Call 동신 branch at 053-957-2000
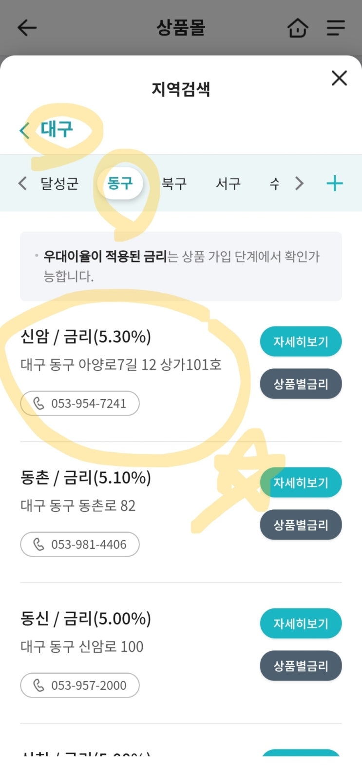The height and width of the screenshot is (766, 362). tap(80, 685)
